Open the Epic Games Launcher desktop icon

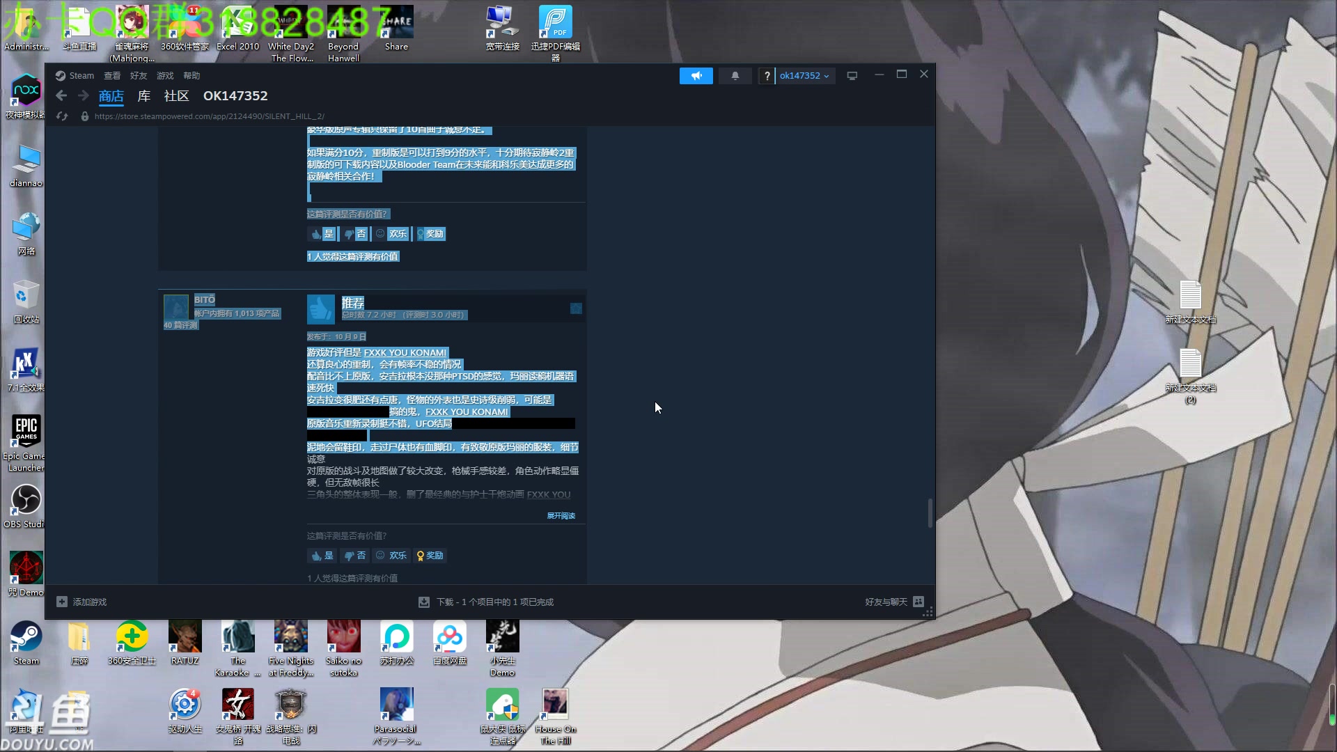pyautogui.click(x=26, y=444)
